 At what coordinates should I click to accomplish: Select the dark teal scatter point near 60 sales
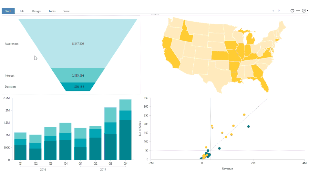[x=219, y=148]
